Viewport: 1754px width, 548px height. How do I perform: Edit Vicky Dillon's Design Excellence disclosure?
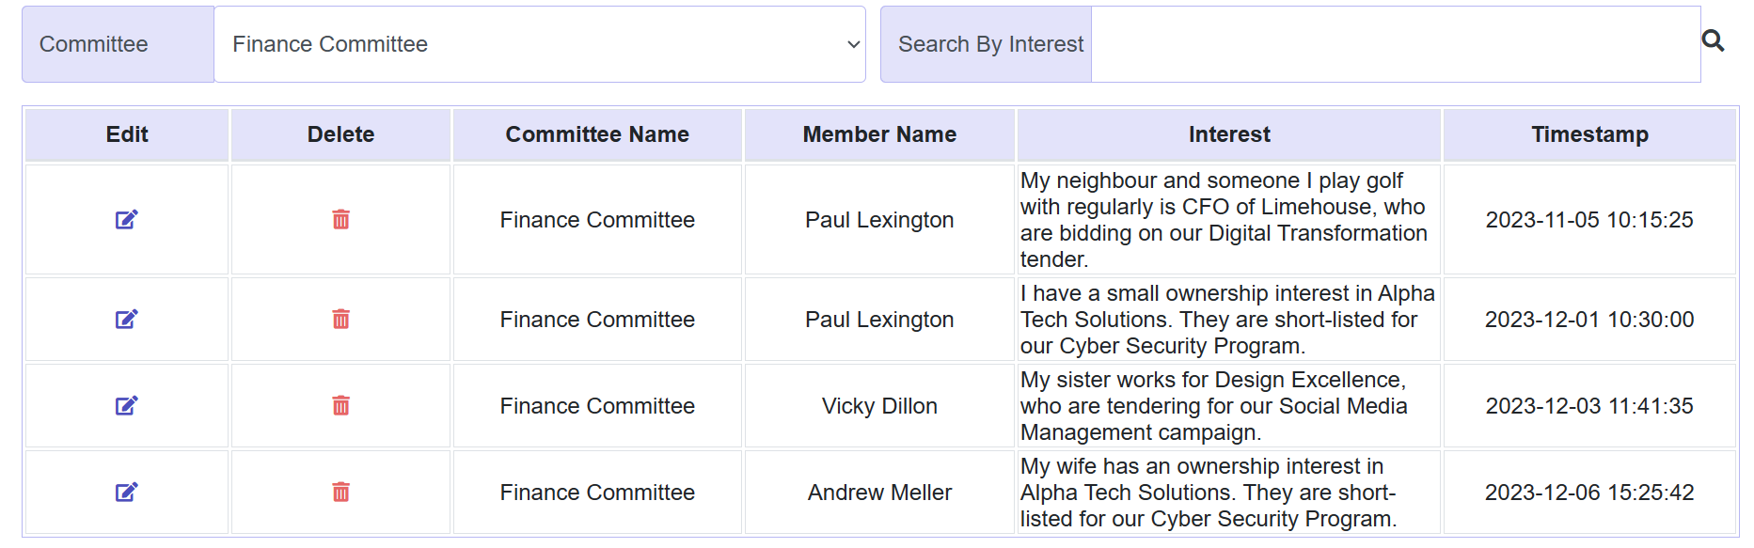point(126,405)
